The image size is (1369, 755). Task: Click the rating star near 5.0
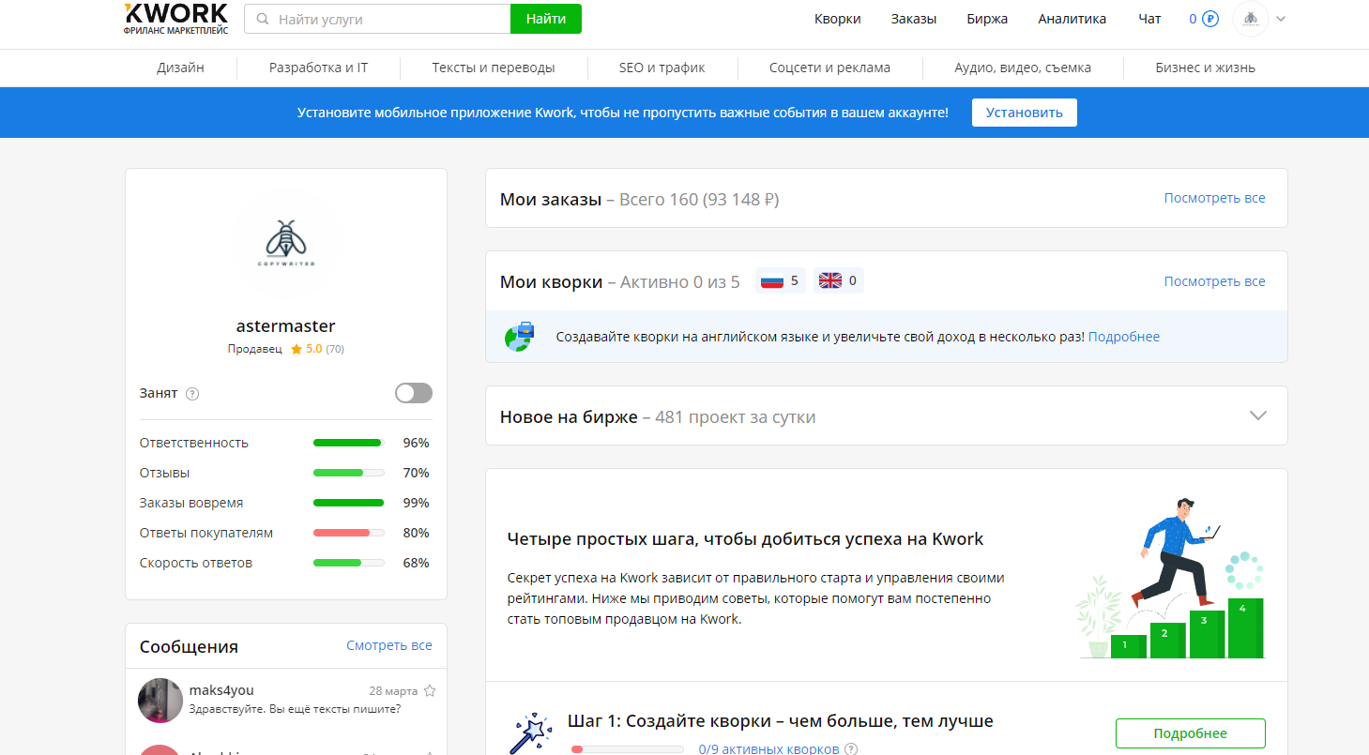point(297,349)
